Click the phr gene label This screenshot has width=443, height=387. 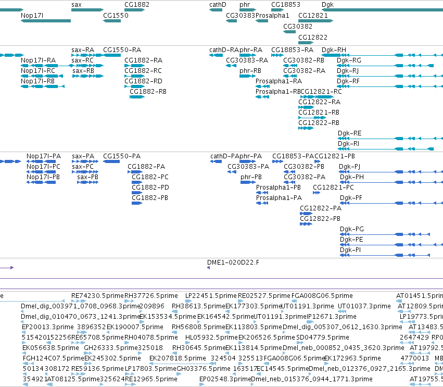point(244,5)
